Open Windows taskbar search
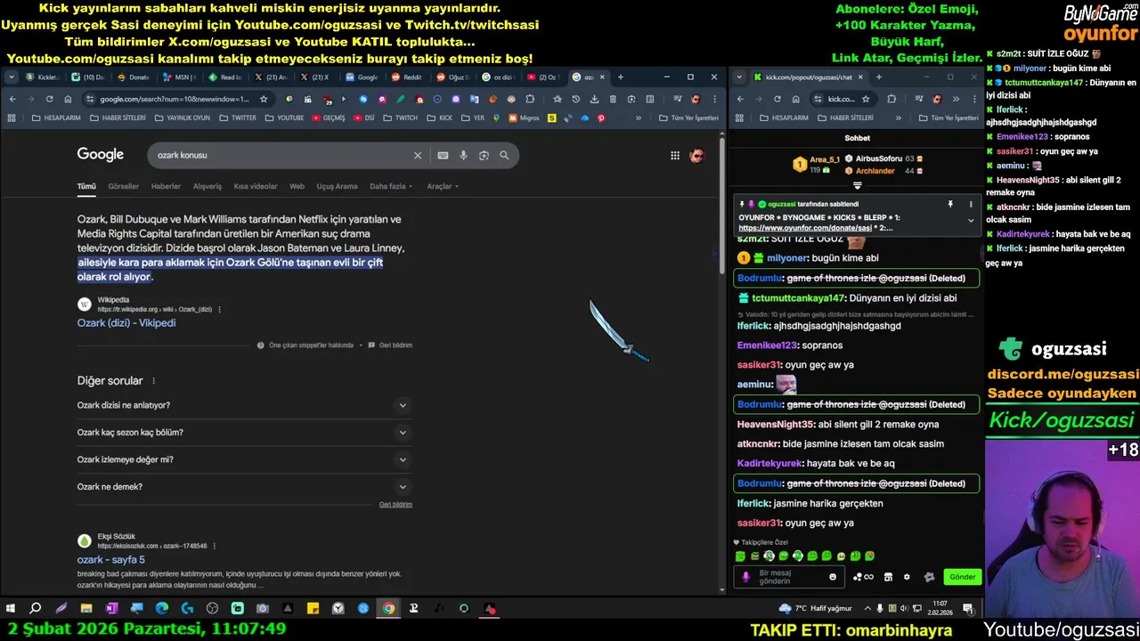This screenshot has width=1140, height=641. [36, 609]
